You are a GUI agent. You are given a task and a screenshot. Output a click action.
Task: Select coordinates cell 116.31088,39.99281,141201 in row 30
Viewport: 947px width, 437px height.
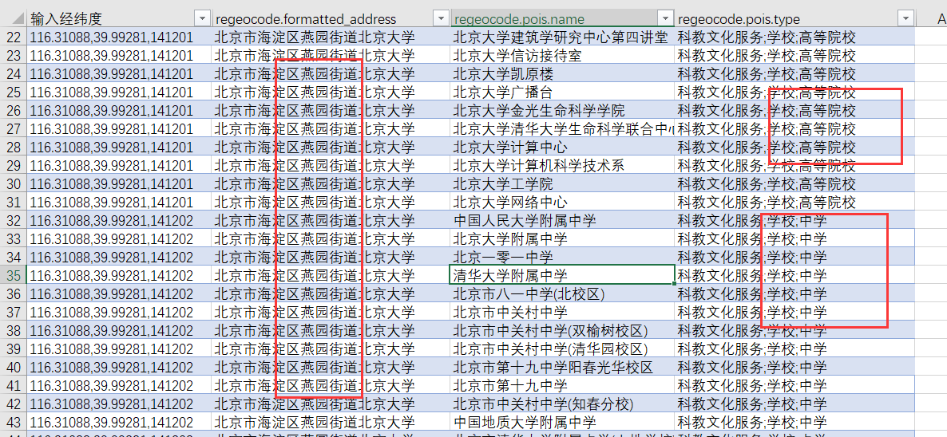[x=121, y=184]
